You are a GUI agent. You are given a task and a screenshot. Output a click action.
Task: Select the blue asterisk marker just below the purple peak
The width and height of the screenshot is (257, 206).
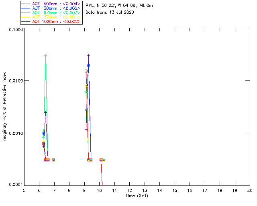[88, 66]
